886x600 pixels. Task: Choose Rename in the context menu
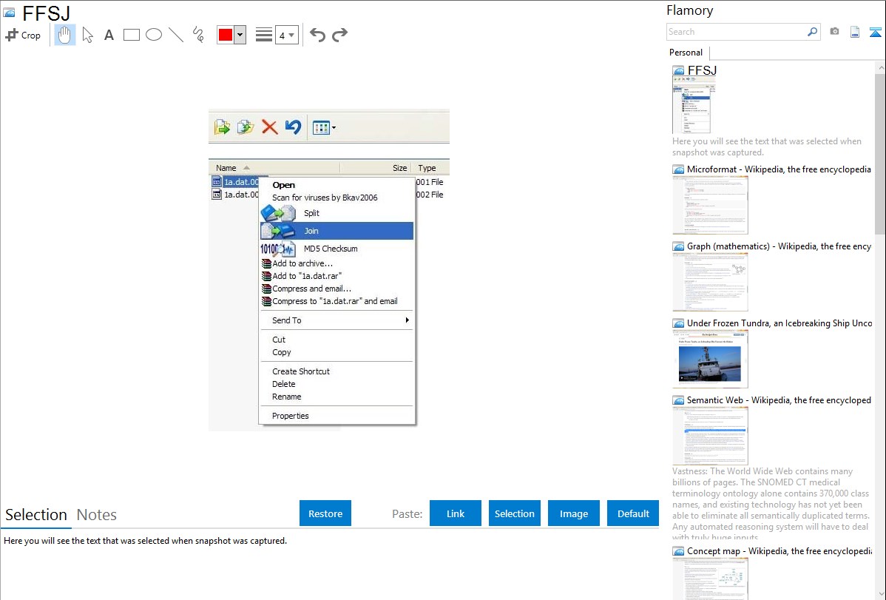[x=337, y=397]
